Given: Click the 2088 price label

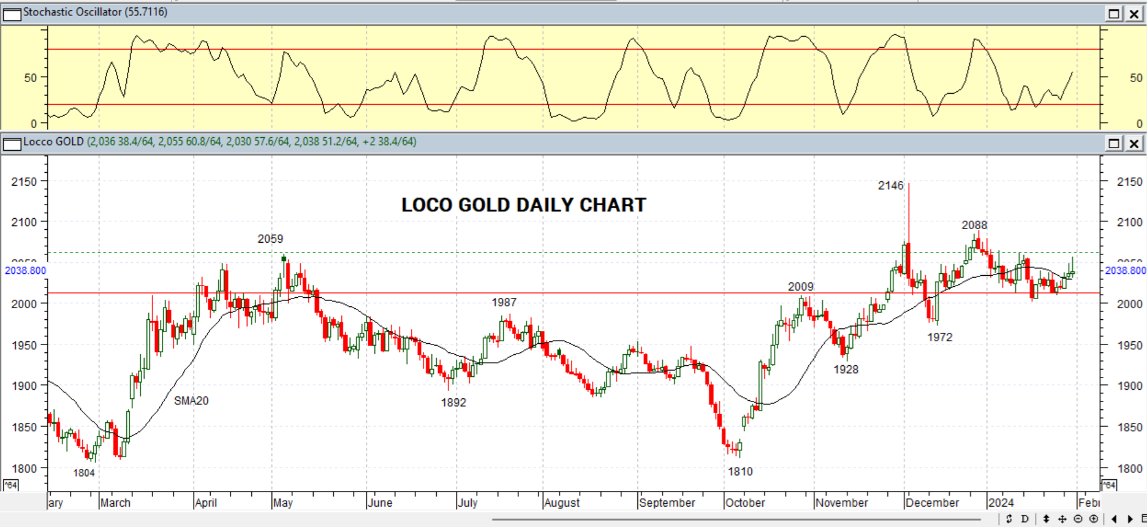Looking at the screenshot, I should pyautogui.click(x=974, y=226).
